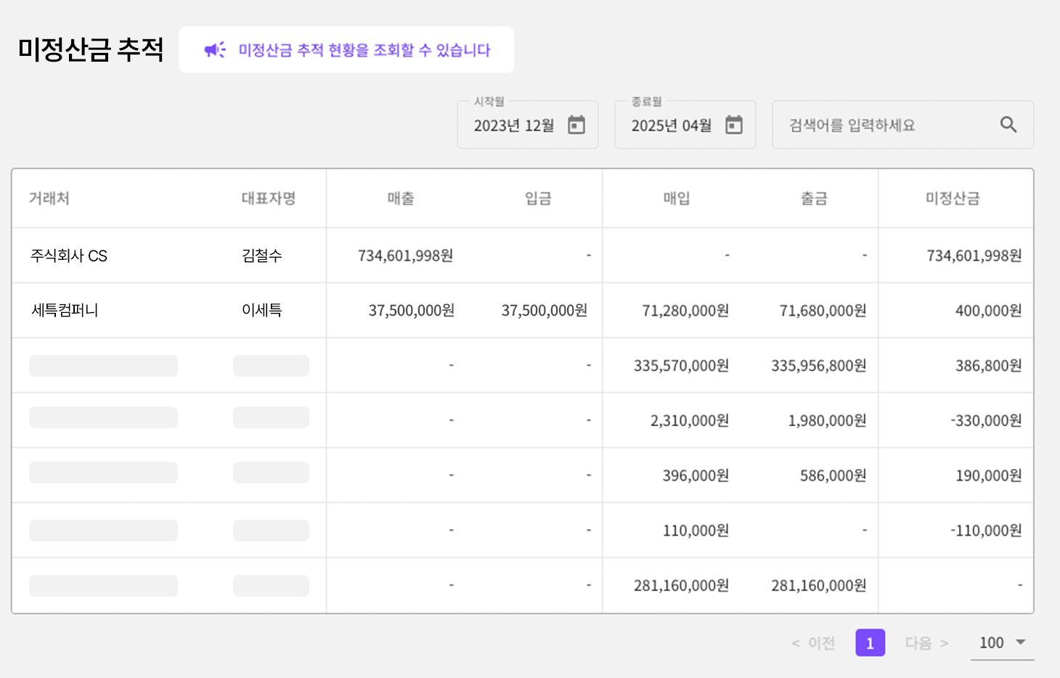Click the 다음 next page button

point(926,643)
